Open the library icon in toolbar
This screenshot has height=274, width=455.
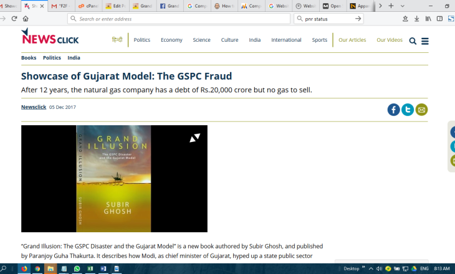click(428, 19)
